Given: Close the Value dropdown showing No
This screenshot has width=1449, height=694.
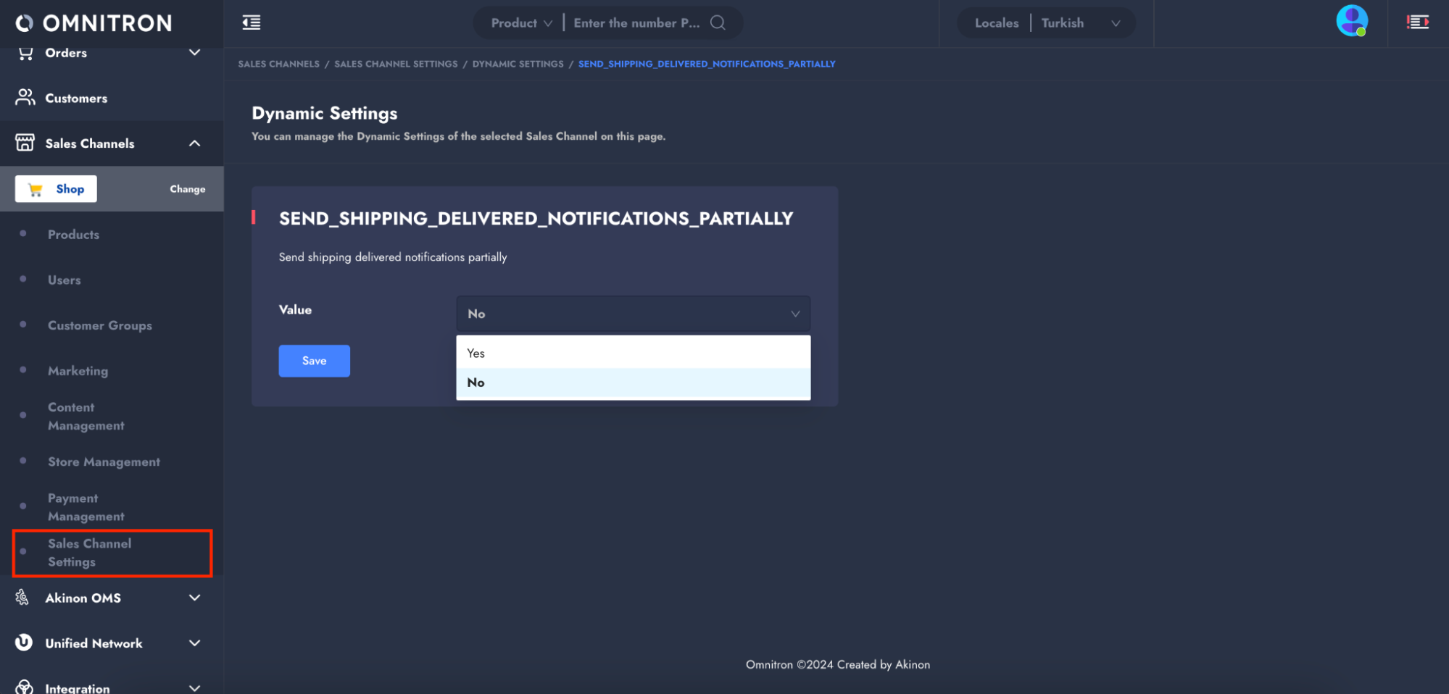Looking at the screenshot, I should click(633, 314).
